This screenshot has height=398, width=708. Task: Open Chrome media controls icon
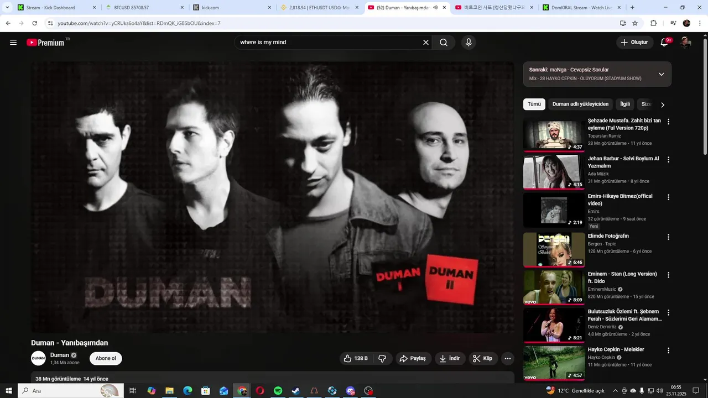point(673,23)
